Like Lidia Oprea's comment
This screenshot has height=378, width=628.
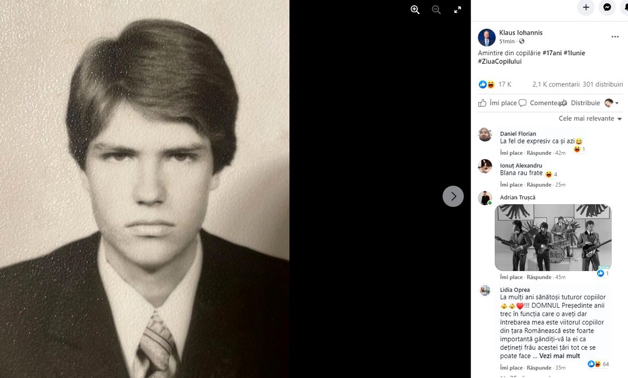pos(511,368)
